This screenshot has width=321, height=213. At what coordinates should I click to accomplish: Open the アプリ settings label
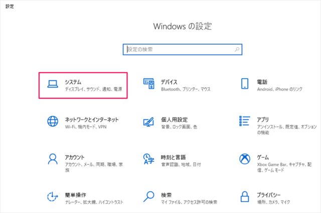[x=263, y=120]
